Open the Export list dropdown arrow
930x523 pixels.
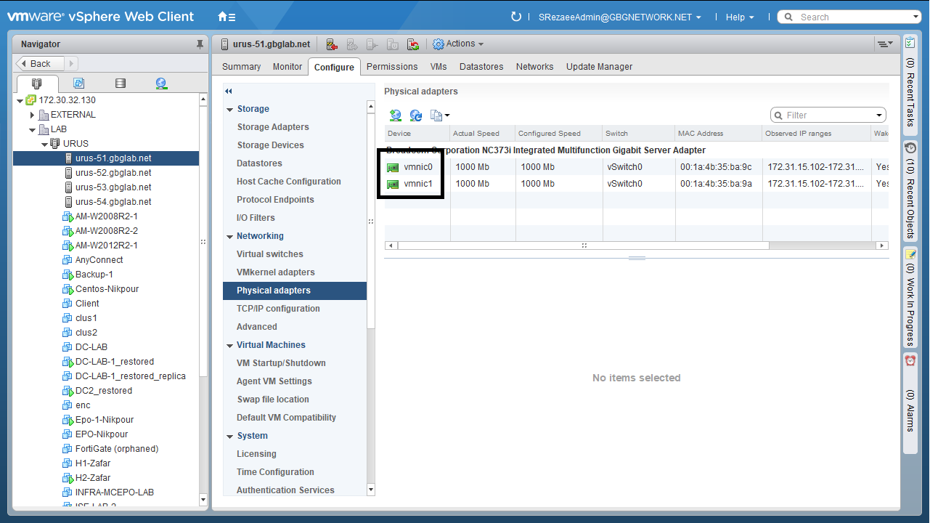(x=447, y=115)
